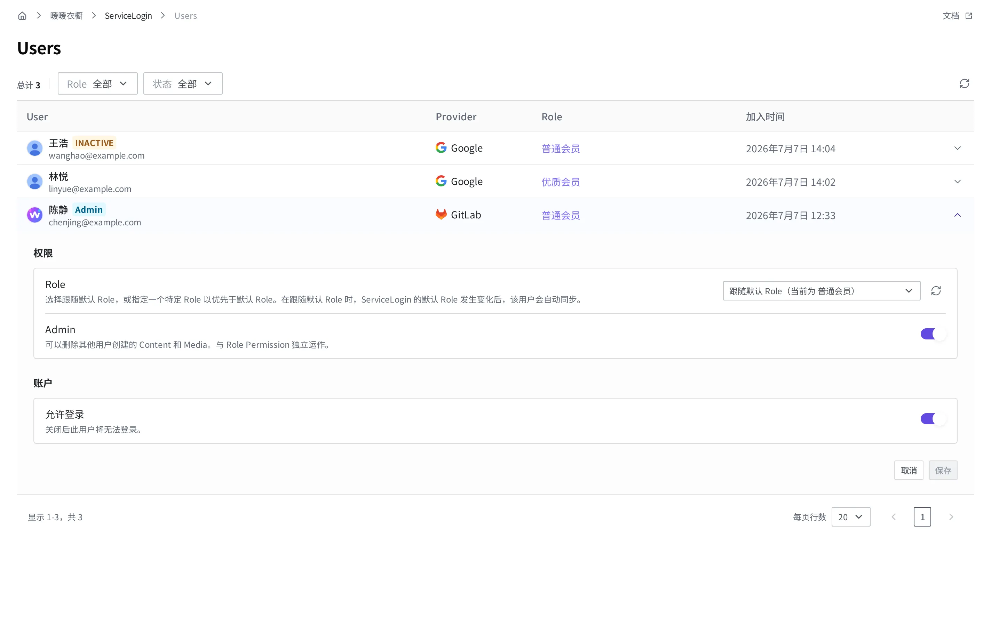Click the reset icon next to Role dropdown
Viewport: 991px width, 626px height.
(x=936, y=291)
